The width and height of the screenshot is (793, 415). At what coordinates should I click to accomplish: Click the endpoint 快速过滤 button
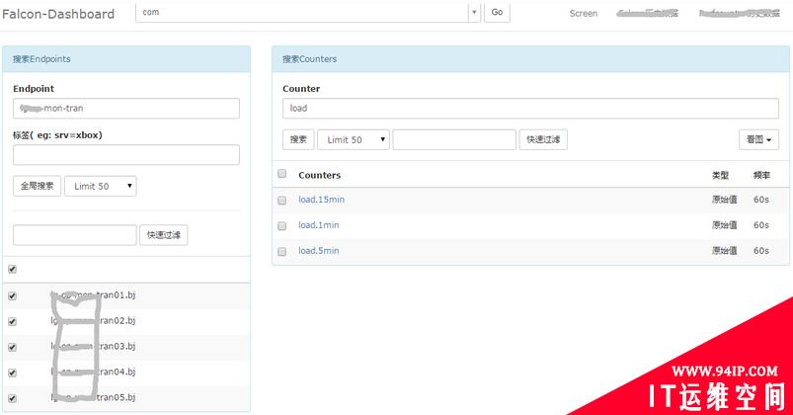coord(163,235)
